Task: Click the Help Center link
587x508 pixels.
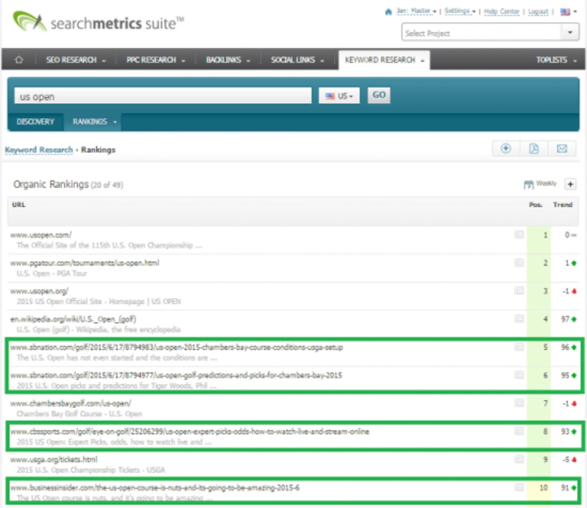Action: 502,11
